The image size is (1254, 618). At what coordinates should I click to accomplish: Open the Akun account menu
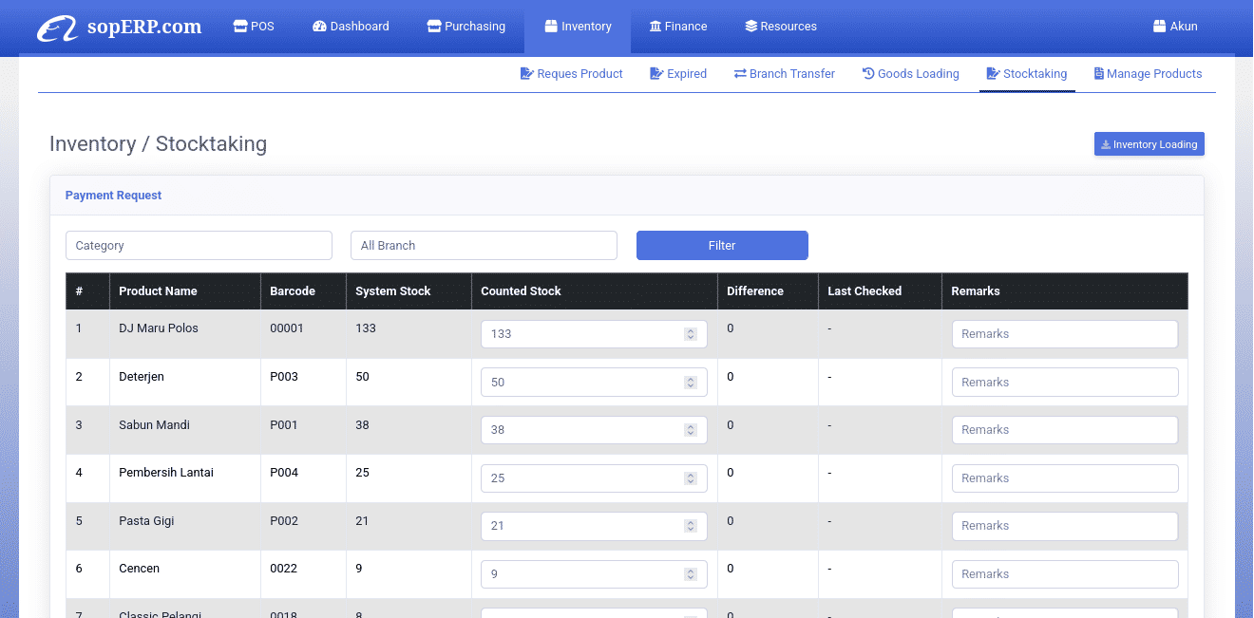tap(1174, 27)
